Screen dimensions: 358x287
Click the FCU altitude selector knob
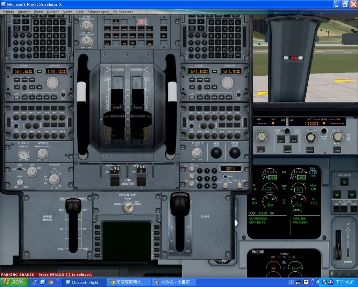(310, 137)
